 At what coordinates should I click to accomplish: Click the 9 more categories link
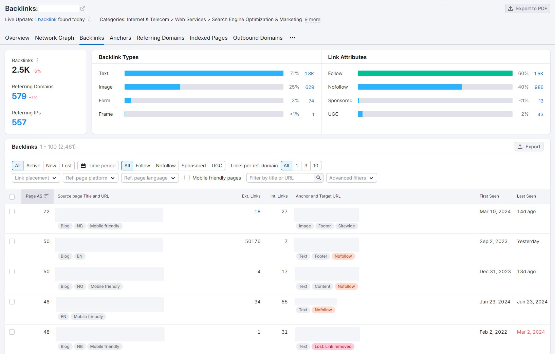312,20
